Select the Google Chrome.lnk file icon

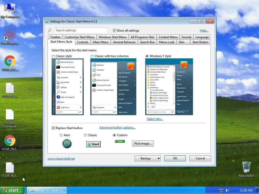[10, 118]
